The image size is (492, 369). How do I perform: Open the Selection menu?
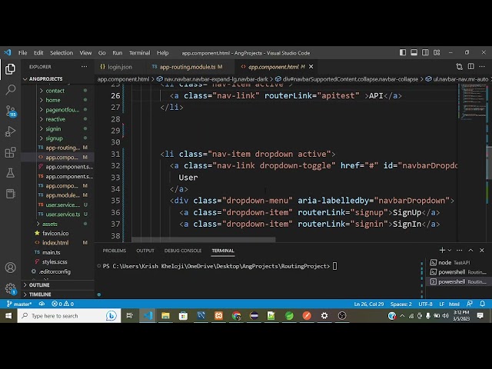61,53
